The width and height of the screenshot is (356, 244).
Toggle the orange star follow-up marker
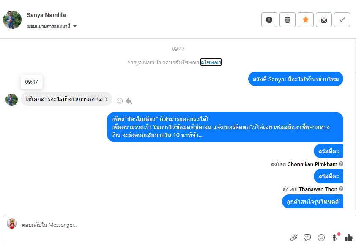tap(305, 20)
